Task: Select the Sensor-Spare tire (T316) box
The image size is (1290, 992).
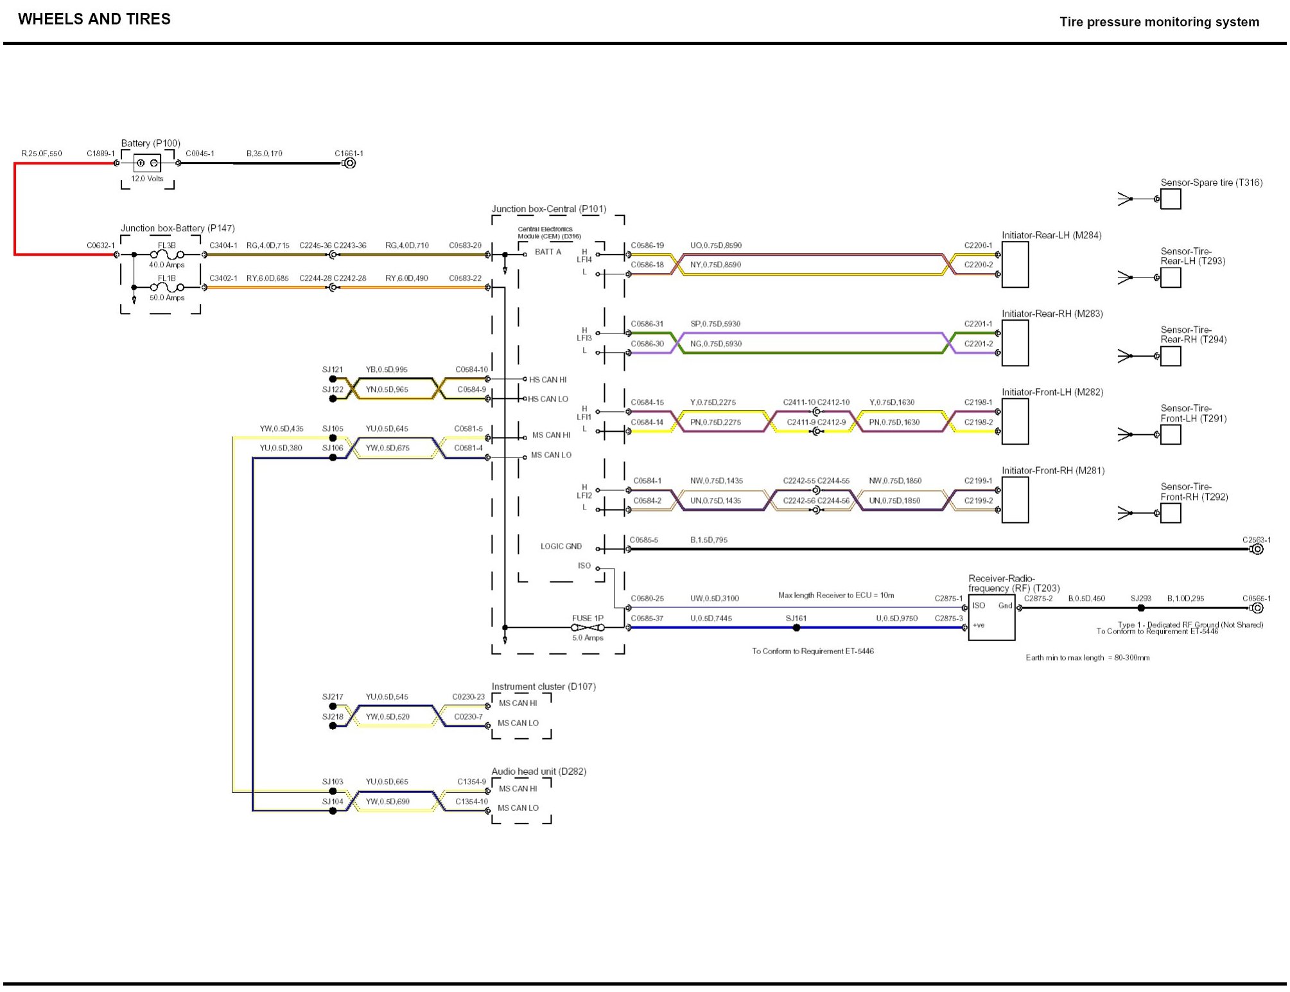Action: click(x=1171, y=199)
